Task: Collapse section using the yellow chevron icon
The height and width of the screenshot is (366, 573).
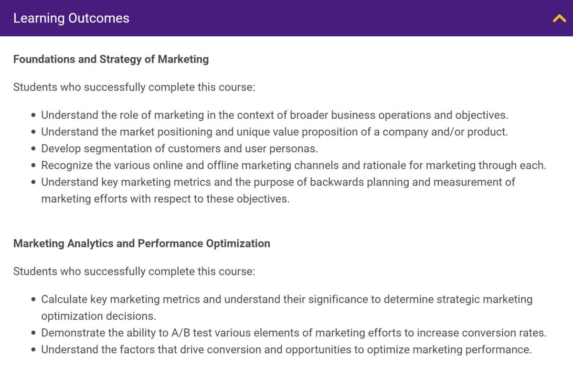Action: [x=559, y=19]
